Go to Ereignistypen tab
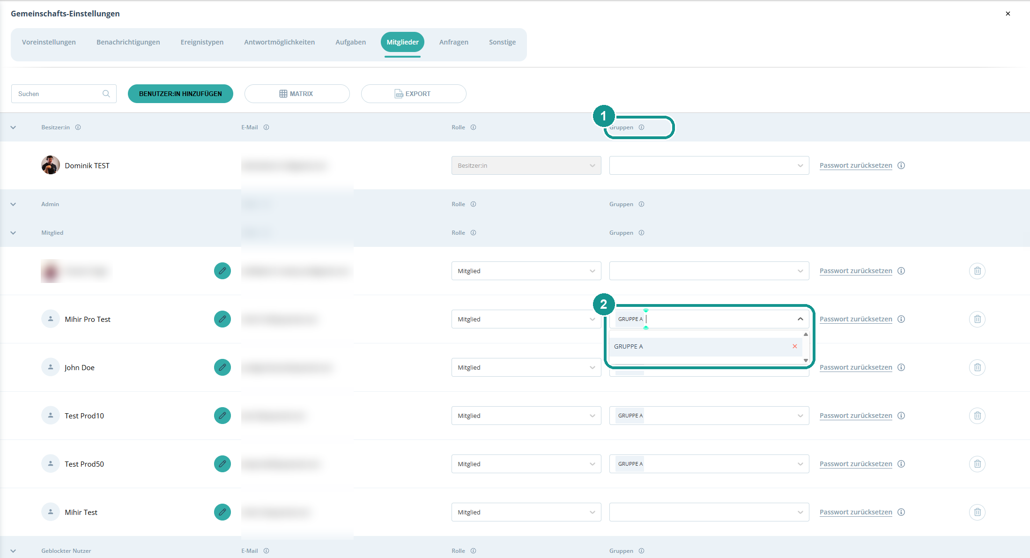Viewport: 1030px width, 558px height. (x=202, y=42)
